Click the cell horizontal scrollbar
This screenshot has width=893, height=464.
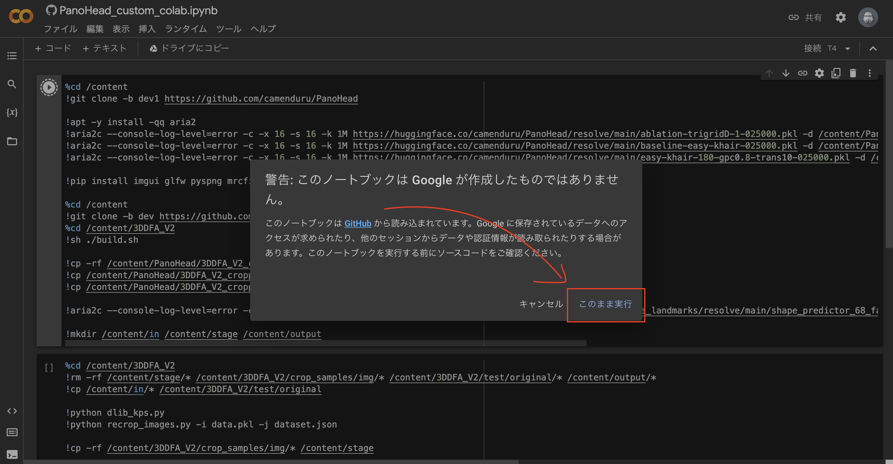325,343
